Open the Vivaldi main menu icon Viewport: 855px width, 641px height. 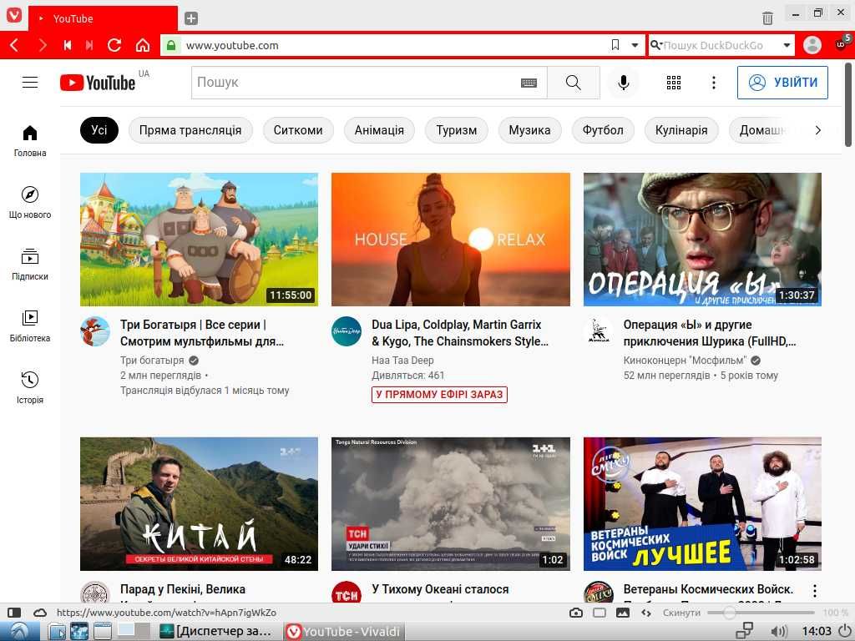point(14,15)
